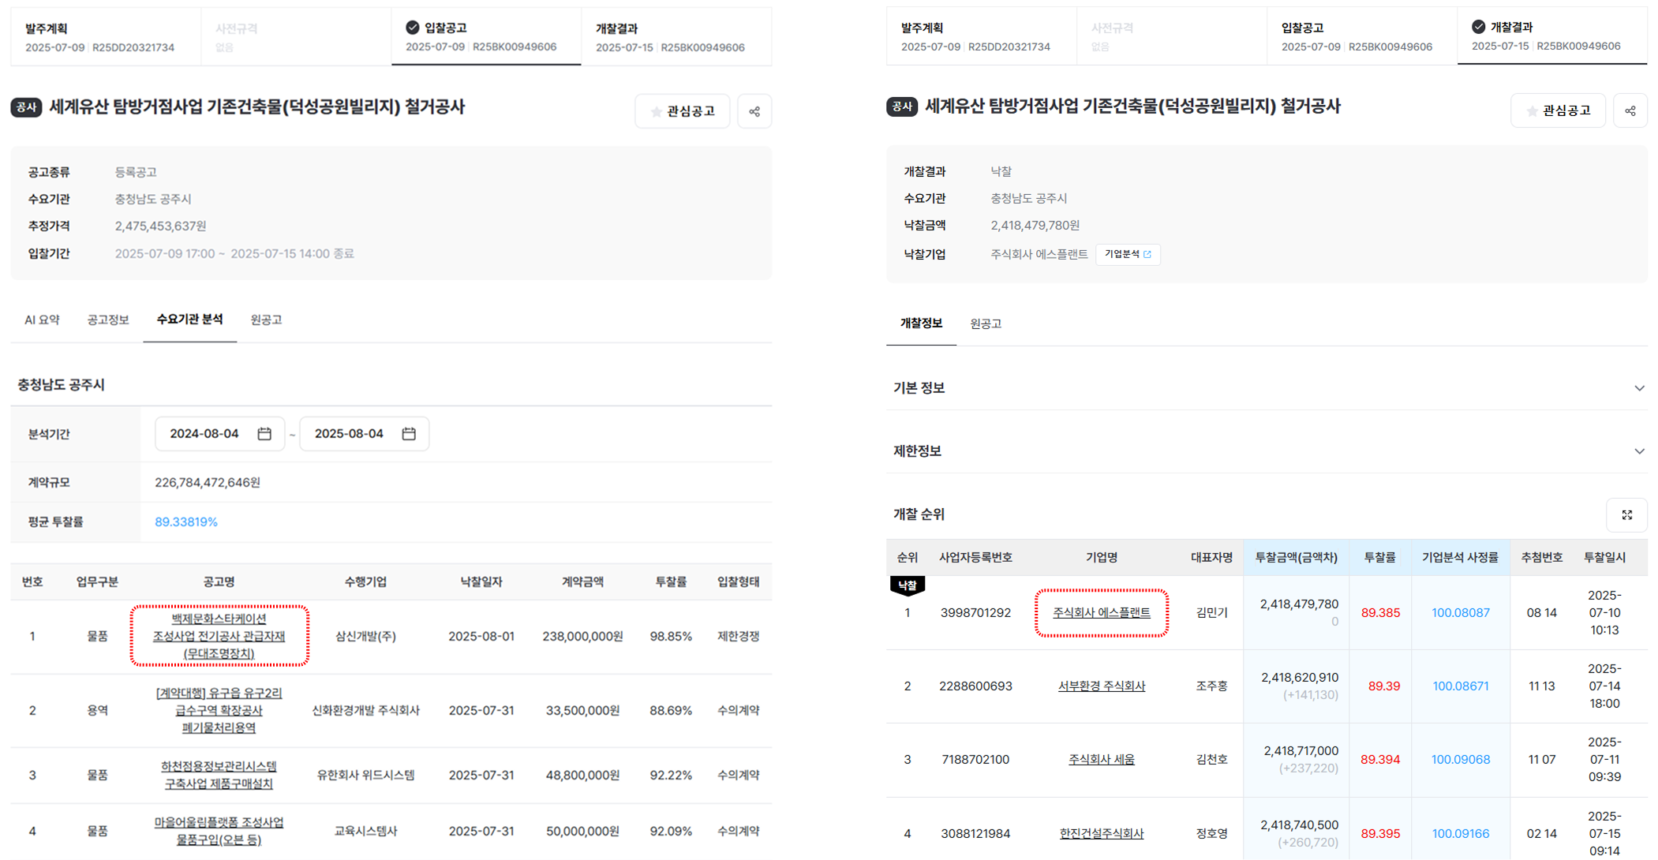
Task: Open calendar picker for start date 2024-08-04
Action: (264, 434)
